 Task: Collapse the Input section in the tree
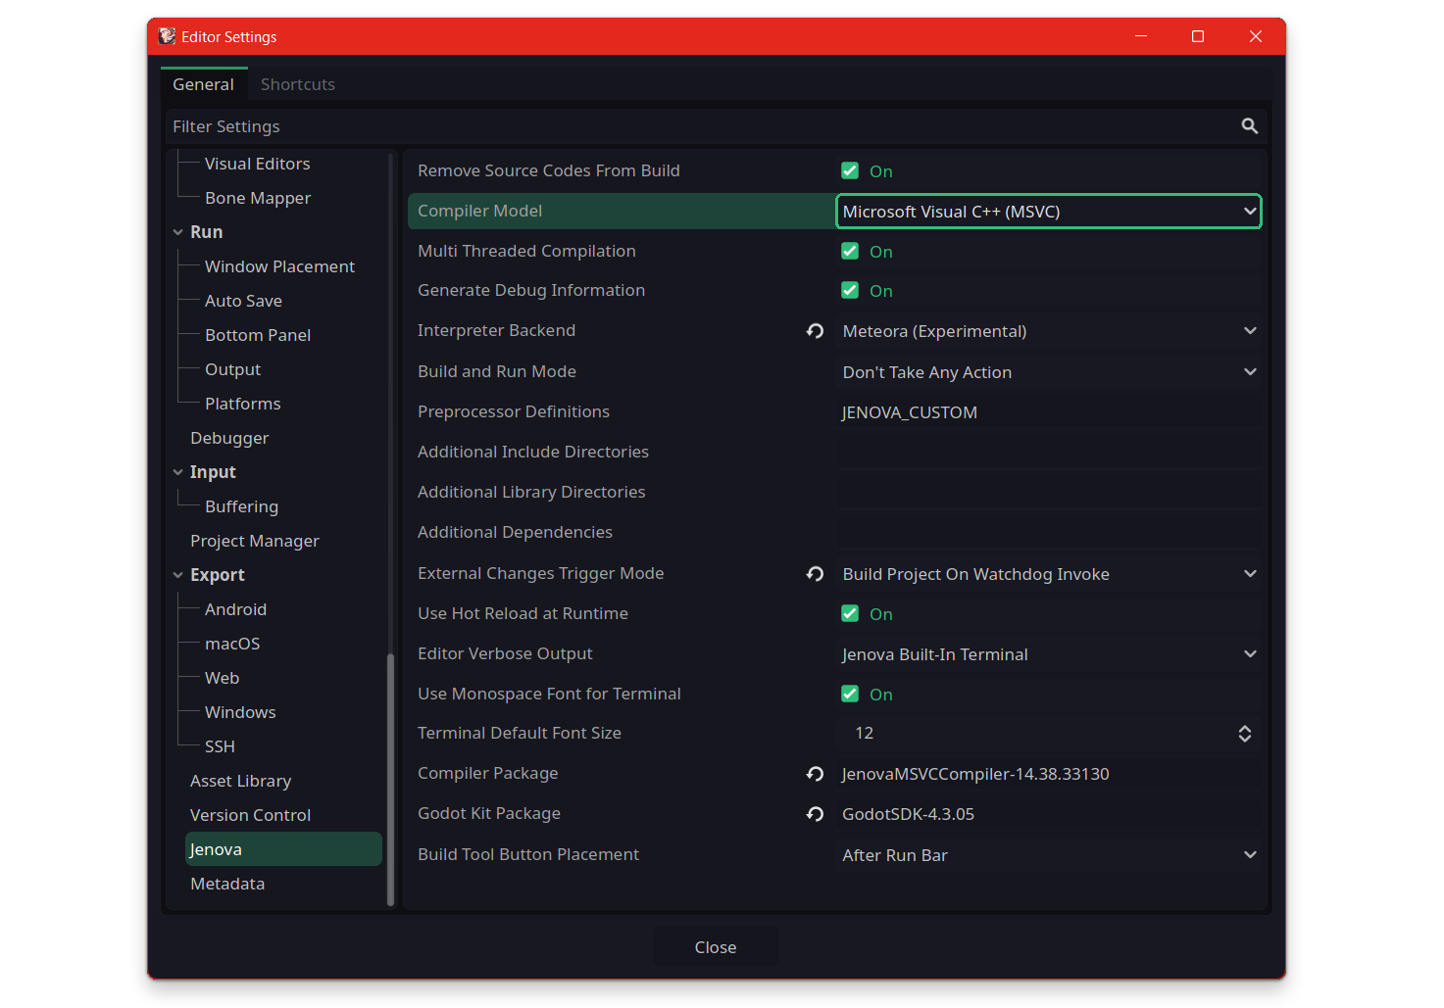178,472
